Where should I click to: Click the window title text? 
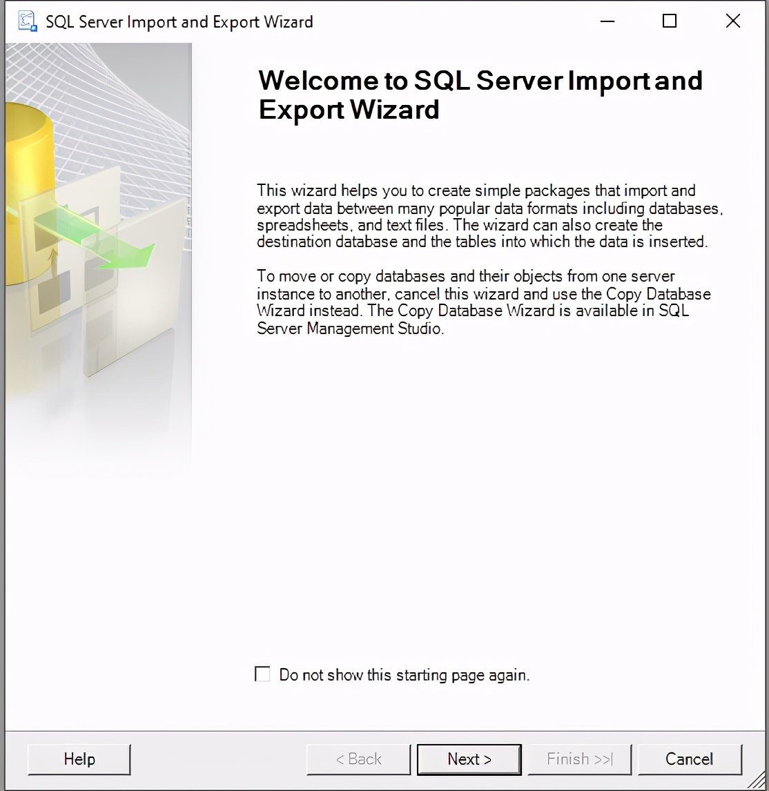tap(179, 22)
